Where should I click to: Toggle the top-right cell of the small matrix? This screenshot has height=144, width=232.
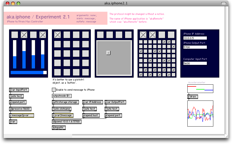(x=173, y=42)
